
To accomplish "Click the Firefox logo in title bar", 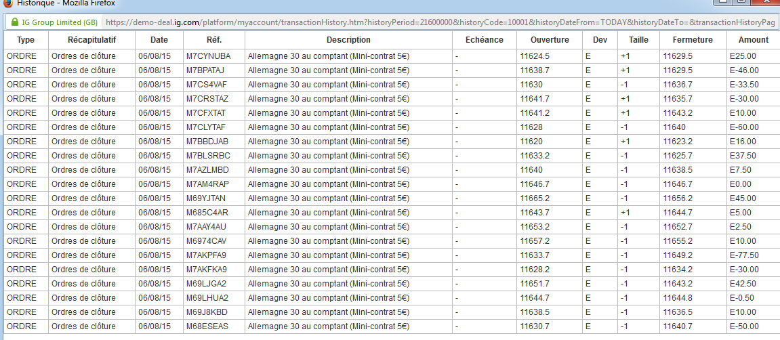I will tap(7, 3).
